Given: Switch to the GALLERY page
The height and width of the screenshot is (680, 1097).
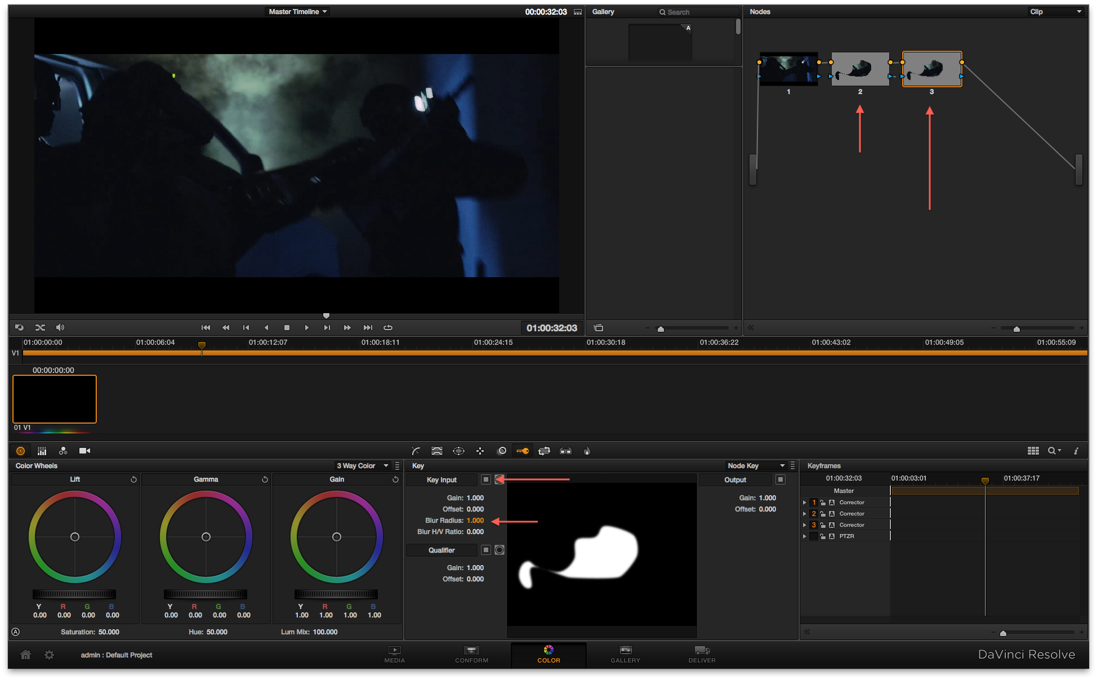Looking at the screenshot, I should (x=625, y=655).
